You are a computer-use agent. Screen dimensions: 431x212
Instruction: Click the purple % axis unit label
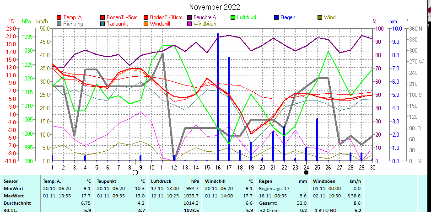(375, 21)
